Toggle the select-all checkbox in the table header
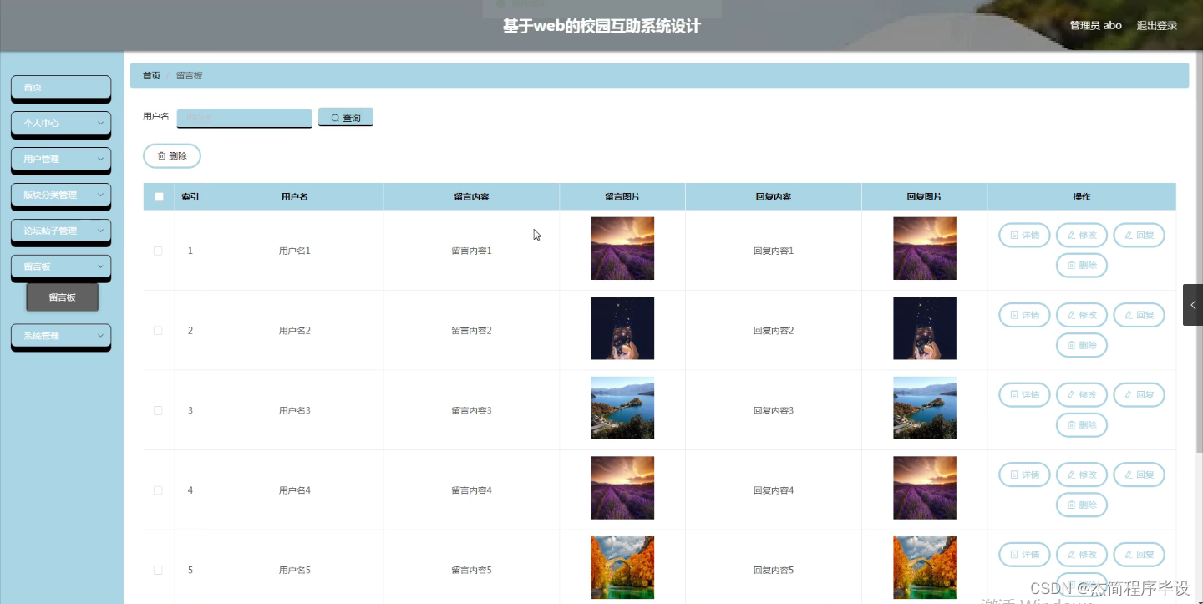The width and height of the screenshot is (1203, 604). click(x=158, y=195)
